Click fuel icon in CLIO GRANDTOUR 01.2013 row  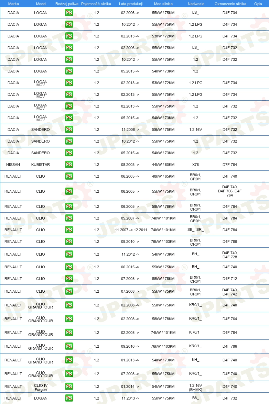tap(69, 360)
